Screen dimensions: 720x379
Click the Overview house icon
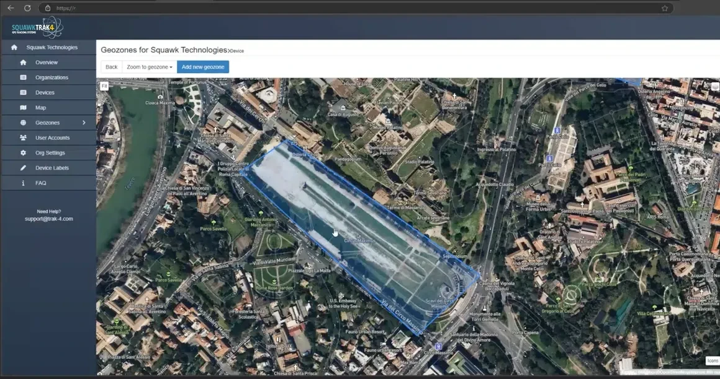click(23, 63)
